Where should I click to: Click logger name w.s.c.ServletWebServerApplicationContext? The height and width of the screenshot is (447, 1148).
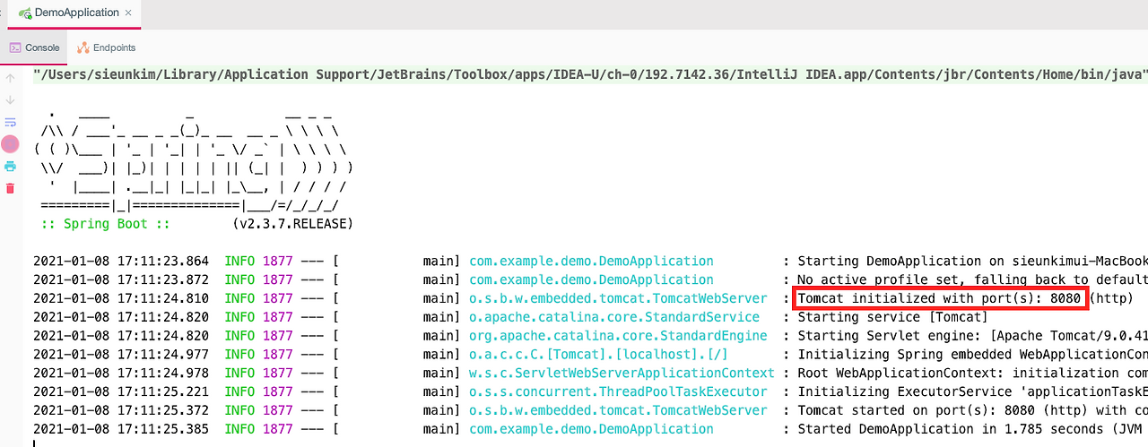622,373
